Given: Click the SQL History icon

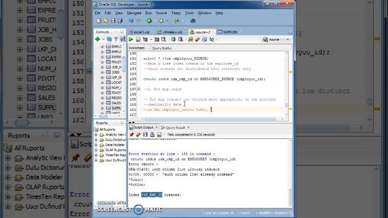Looking at the screenshot, I should [x=204, y=39].
